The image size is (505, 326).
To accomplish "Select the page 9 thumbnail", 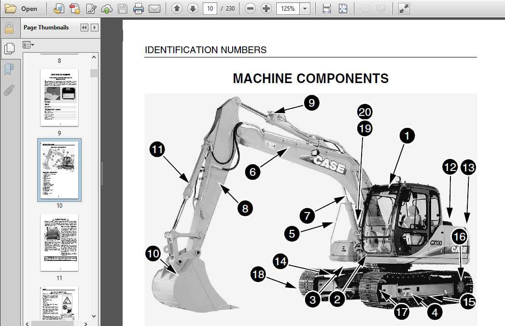I will [x=59, y=98].
